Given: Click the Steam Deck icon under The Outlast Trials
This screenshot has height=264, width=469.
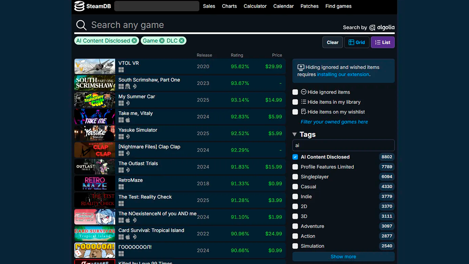Looking at the screenshot, I should click(x=128, y=170).
